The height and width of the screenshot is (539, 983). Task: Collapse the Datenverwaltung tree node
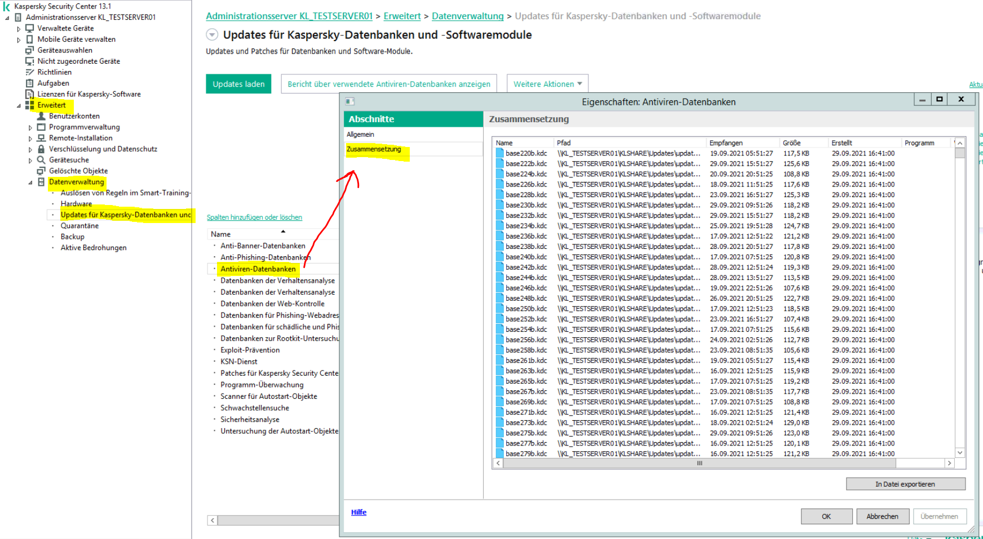(x=30, y=182)
